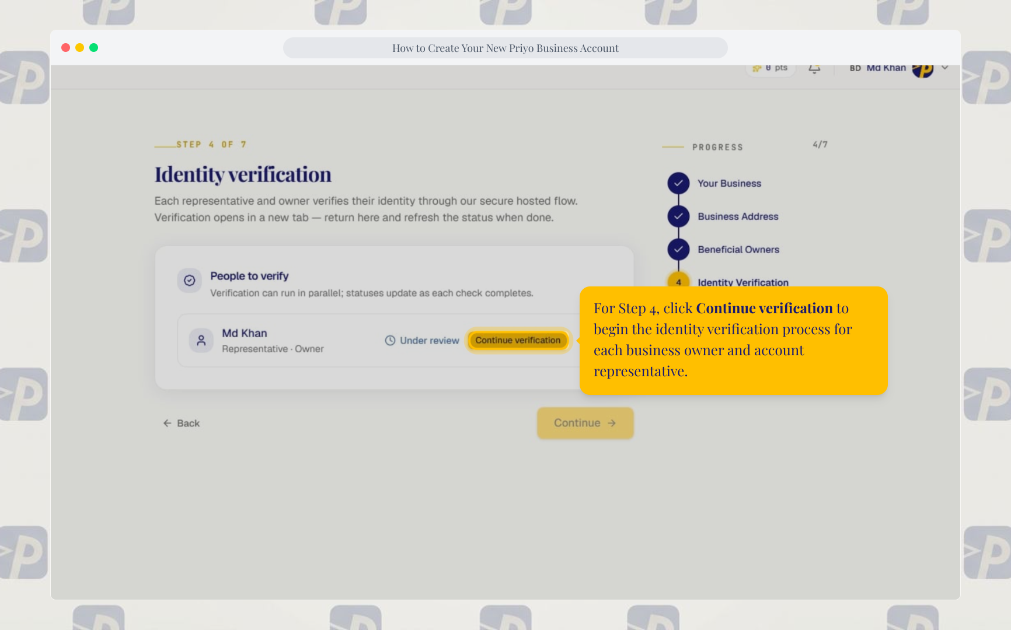Click the yellow window minimize dot
The height and width of the screenshot is (630, 1011).
point(79,48)
